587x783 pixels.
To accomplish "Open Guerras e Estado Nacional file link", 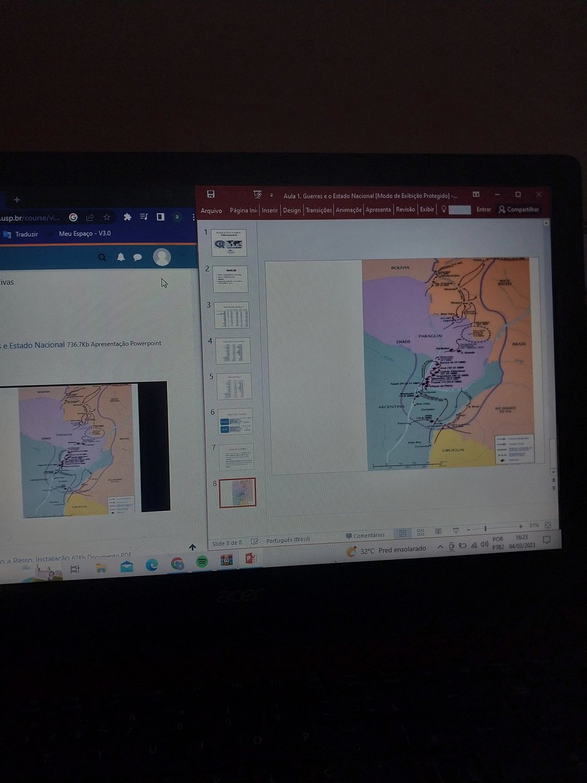I will (x=33, y=345).
